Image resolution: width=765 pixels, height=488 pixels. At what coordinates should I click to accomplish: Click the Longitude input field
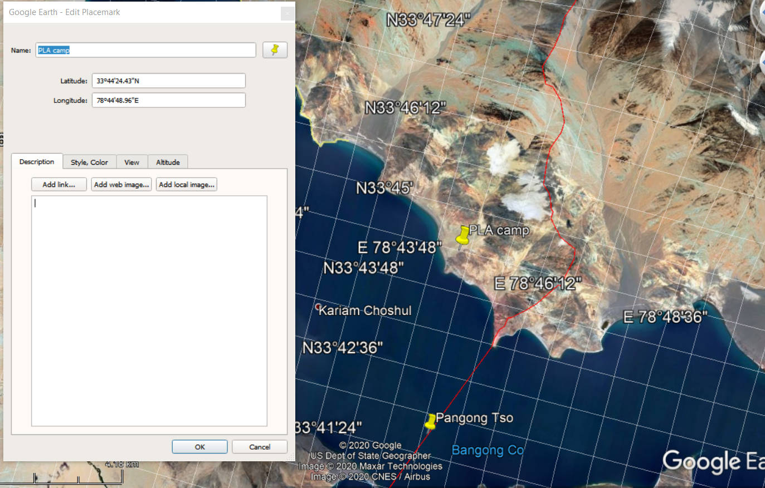[169, 100]
